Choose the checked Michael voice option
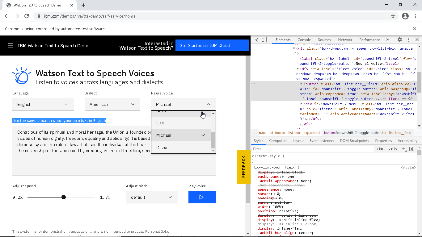 [181, 135]
